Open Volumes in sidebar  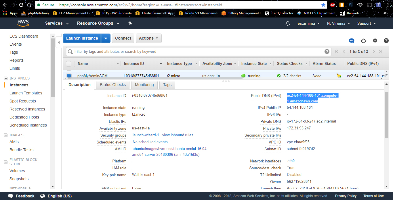tap(17, 171)
